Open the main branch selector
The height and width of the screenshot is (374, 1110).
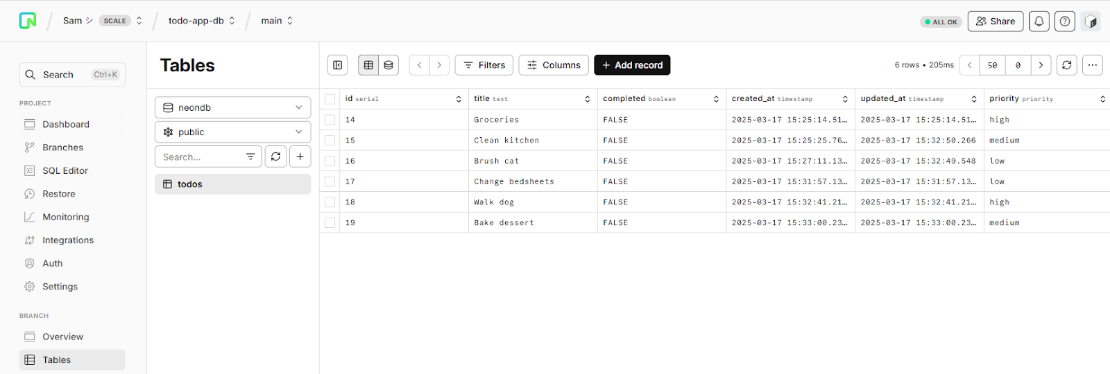pos(277,21)
